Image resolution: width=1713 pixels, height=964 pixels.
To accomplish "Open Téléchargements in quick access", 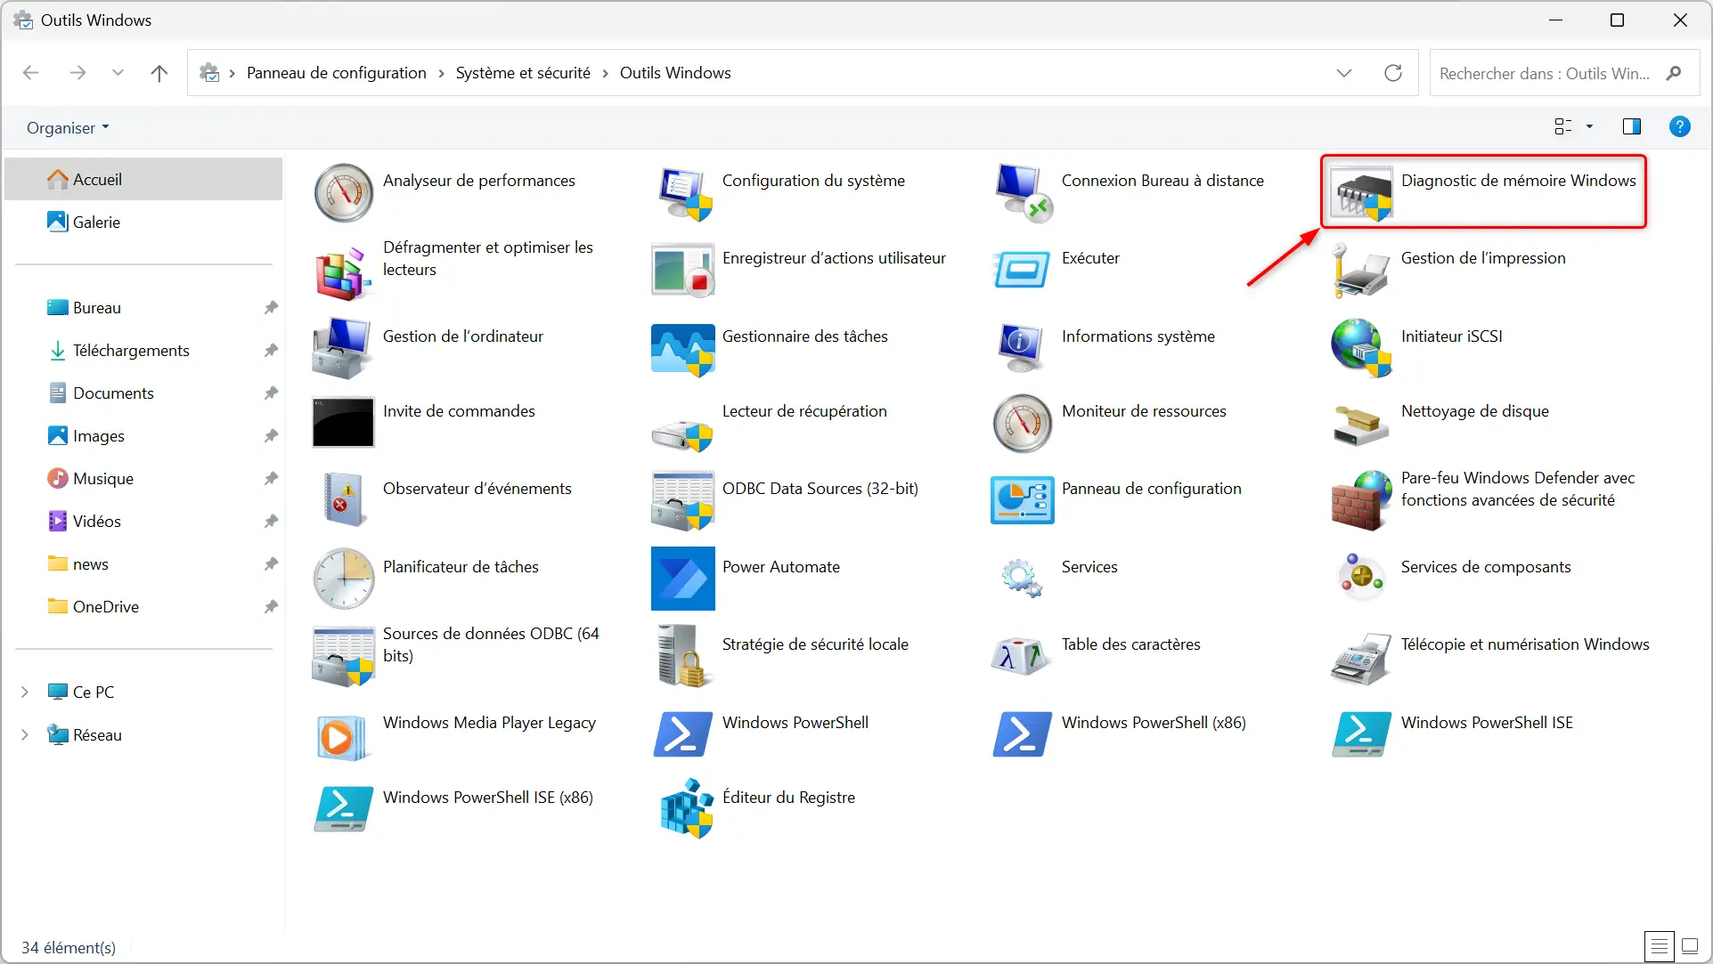I will (x=143, y=350).
